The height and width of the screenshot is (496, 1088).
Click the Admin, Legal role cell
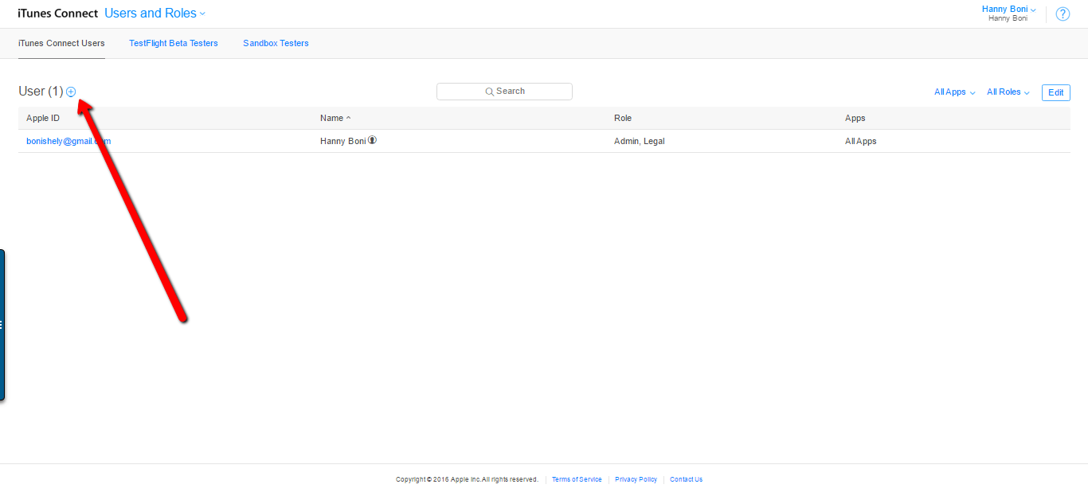[x=640, y=141]
